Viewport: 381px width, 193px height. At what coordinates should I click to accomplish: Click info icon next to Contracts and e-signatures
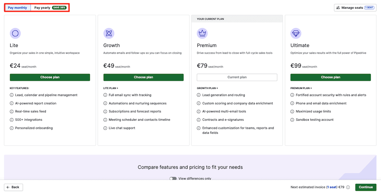point(199,120)
